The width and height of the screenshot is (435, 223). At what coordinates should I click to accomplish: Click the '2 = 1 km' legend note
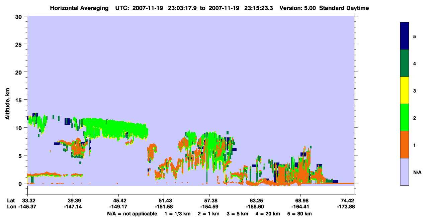pyautogui.click(x=209, y=214)
